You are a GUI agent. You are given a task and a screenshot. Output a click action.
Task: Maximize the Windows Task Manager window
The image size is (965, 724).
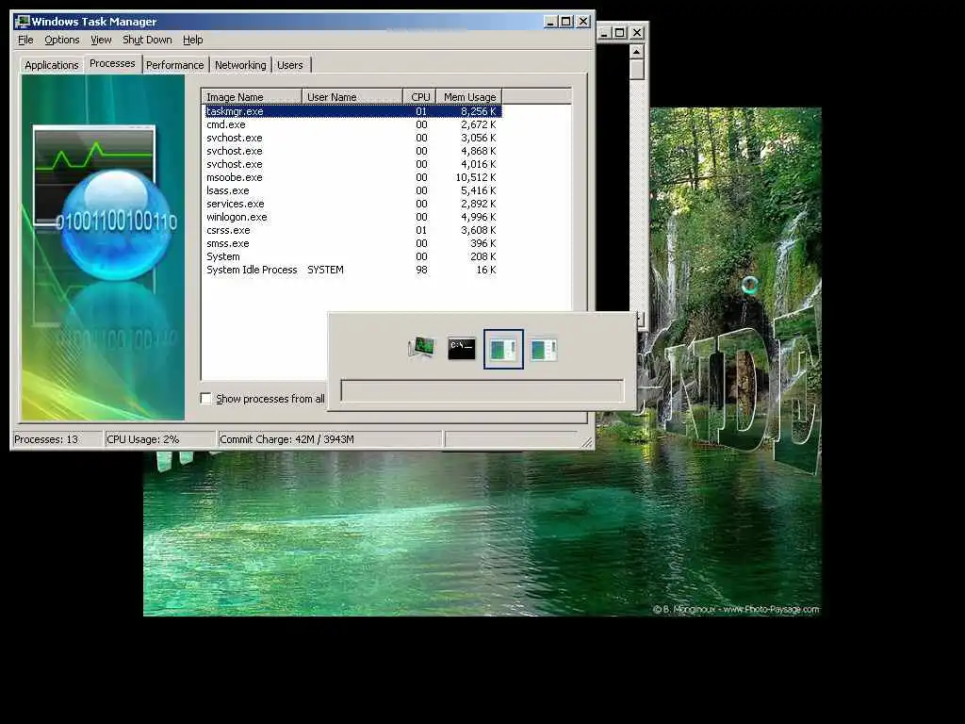(566, 22)
